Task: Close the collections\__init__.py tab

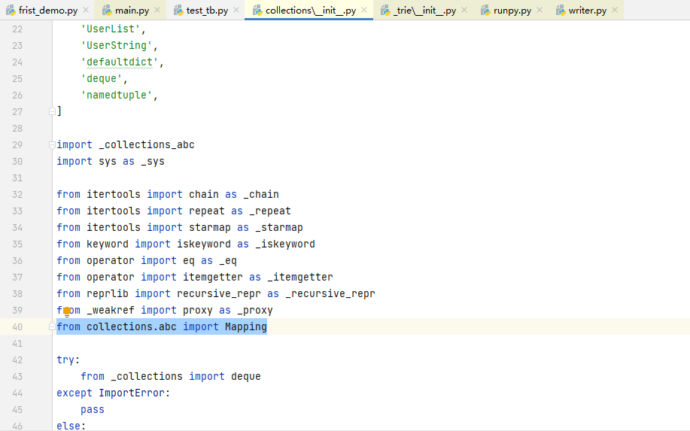Action: (364, 10)
